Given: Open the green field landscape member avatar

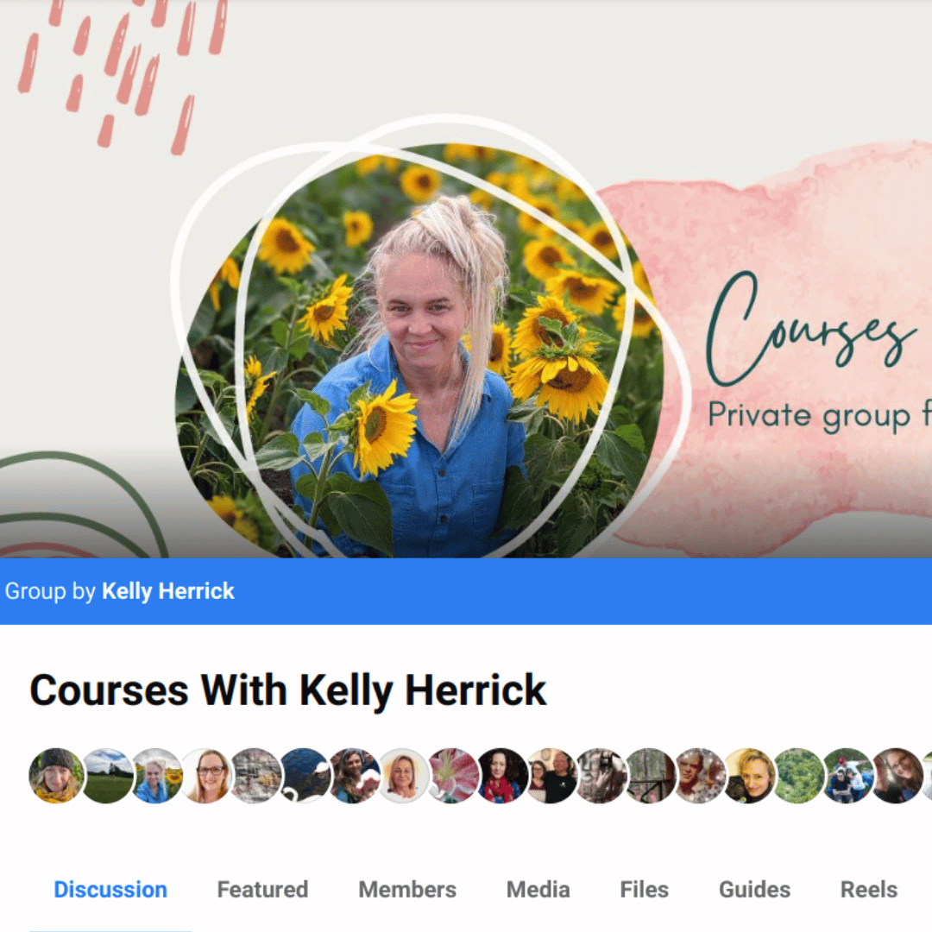Looking at the screenshot, I should (106, 776).
